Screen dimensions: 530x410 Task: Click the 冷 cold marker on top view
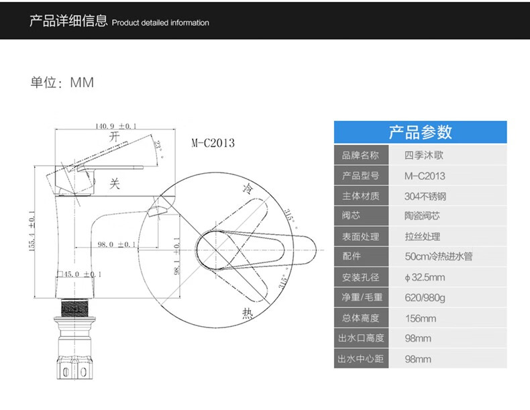click(x=246, y=189)
